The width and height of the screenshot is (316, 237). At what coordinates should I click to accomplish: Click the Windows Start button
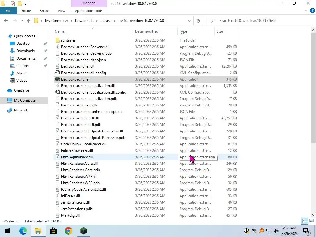[x=7, y=231]
